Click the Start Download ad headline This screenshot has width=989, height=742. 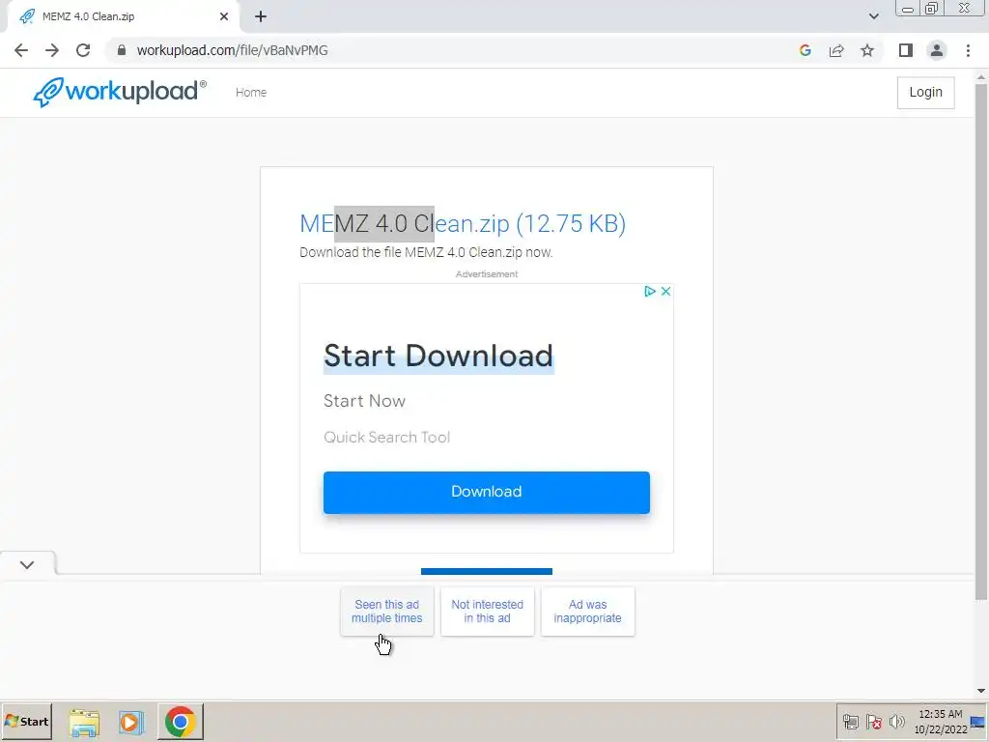438,356
